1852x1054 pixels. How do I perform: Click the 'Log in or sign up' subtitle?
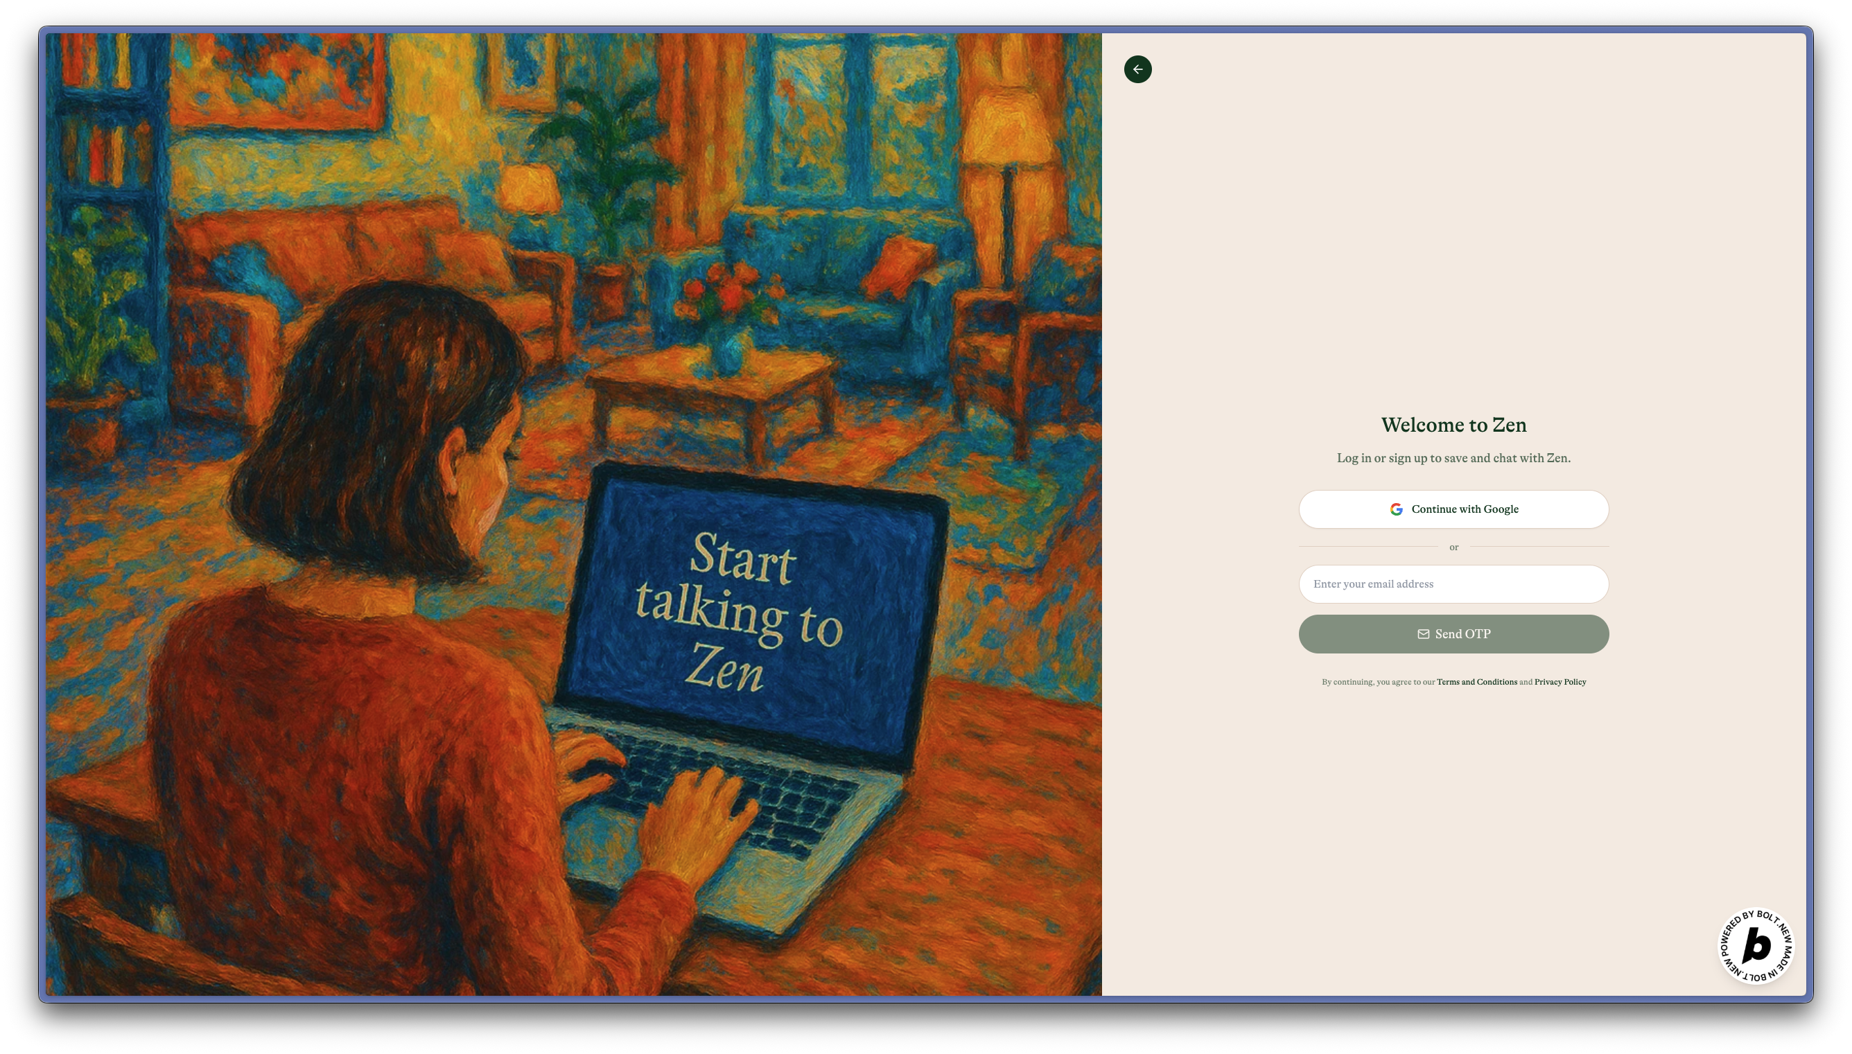click(x=1453, y=458)
